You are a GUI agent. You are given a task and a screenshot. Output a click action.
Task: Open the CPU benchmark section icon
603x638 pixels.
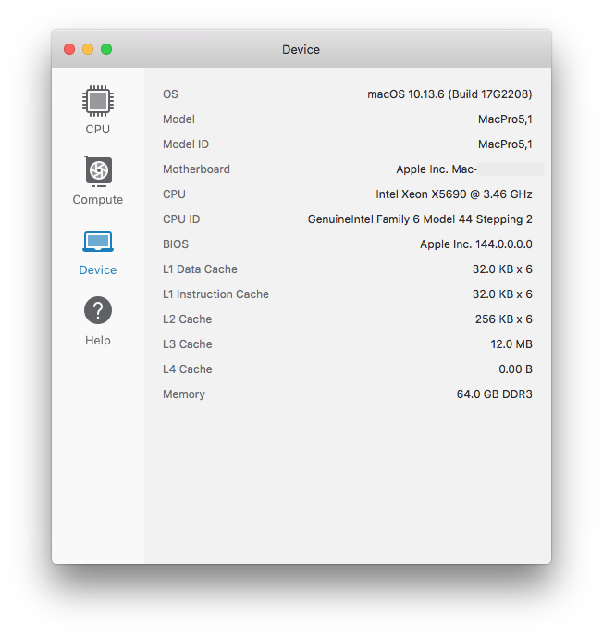pyautogui.click(x=97, y=101)
